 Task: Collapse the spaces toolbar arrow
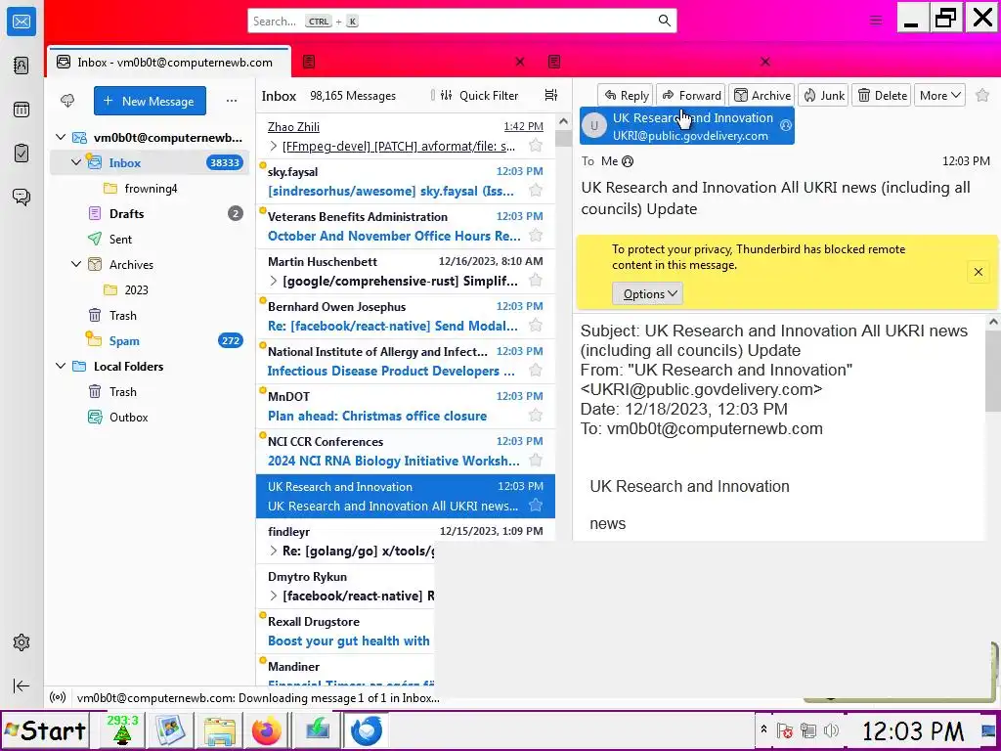[22, 685]
